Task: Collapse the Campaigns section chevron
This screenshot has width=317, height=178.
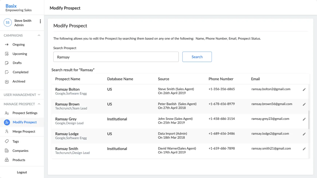Action: (x=39, y=35)
